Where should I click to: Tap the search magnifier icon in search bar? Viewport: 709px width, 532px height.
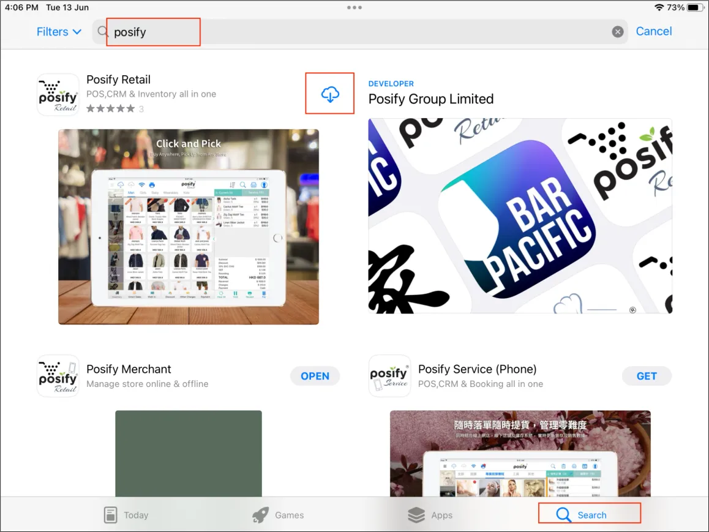coord(102,31)
